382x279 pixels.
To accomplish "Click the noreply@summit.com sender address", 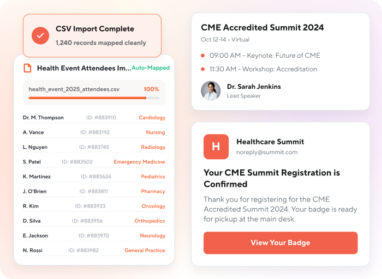I will 267,152.
